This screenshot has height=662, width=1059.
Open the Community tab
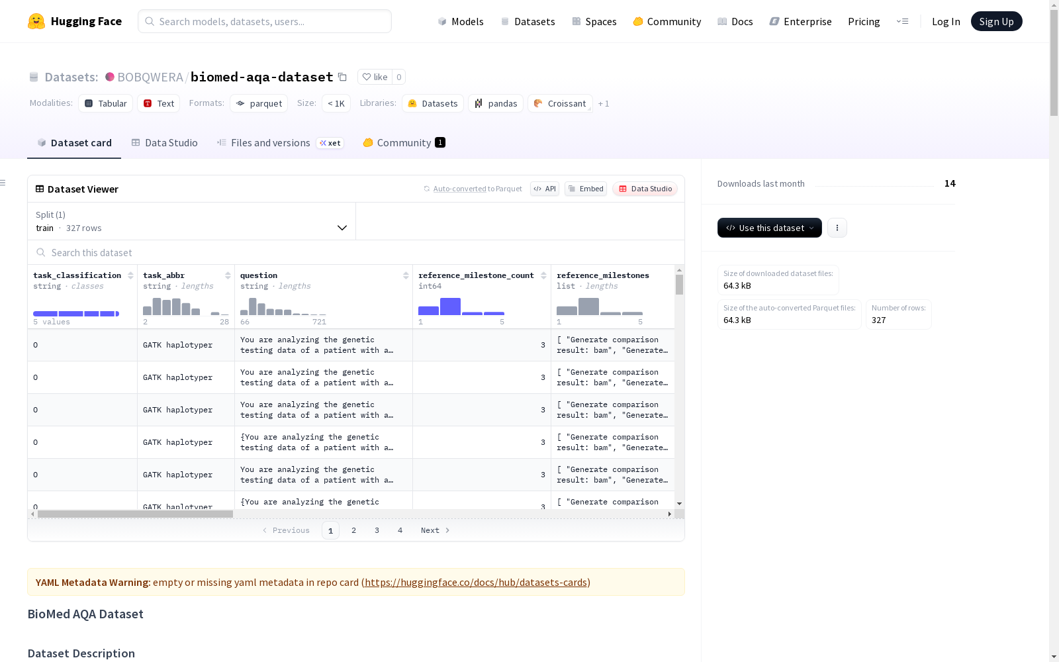coord(404,143)
